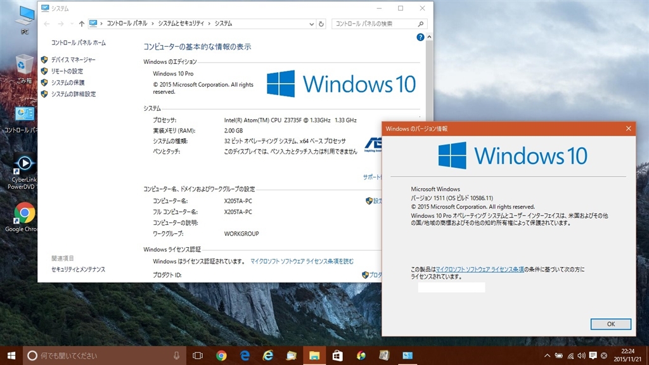
Task: Click コントロール パネル breadcrumb in address bar
Action: click(127, 23)
